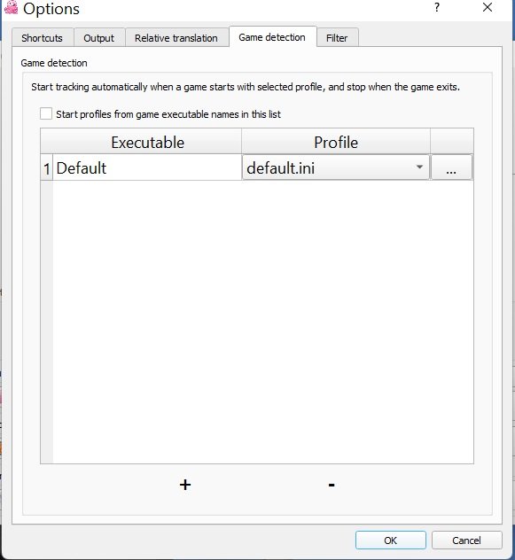Click the dropdown arrow in Profile column
Screen dimensions: 515x560
click(x=419, y=167)
